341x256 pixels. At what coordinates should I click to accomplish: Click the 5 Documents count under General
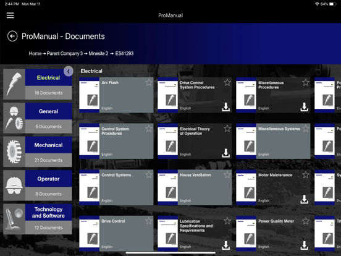coord(49,127)
